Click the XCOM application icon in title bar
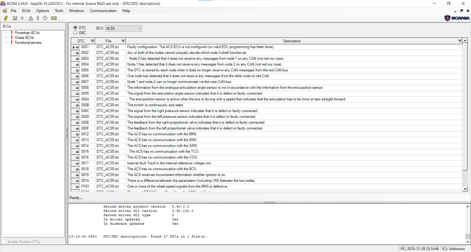Image resolution: width=471 pixels, height=252 pixels. point(3,4)
